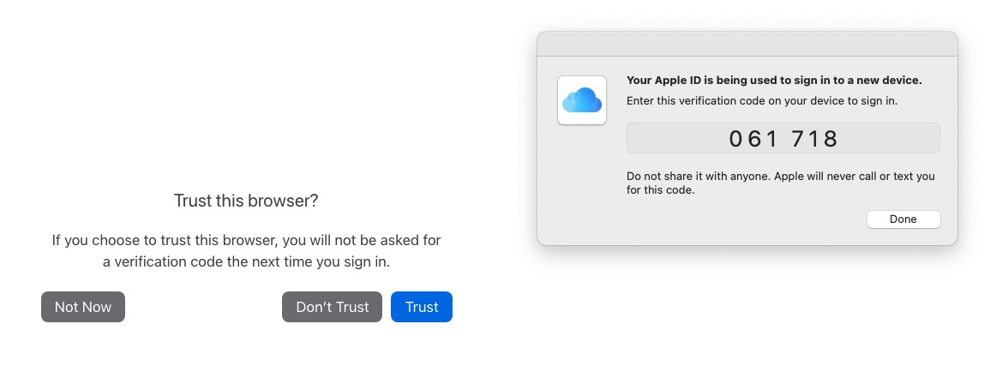This screenshot has width=1008, height=384.
Task: Click the iCloud cloud icon
Action: (582, 100)
